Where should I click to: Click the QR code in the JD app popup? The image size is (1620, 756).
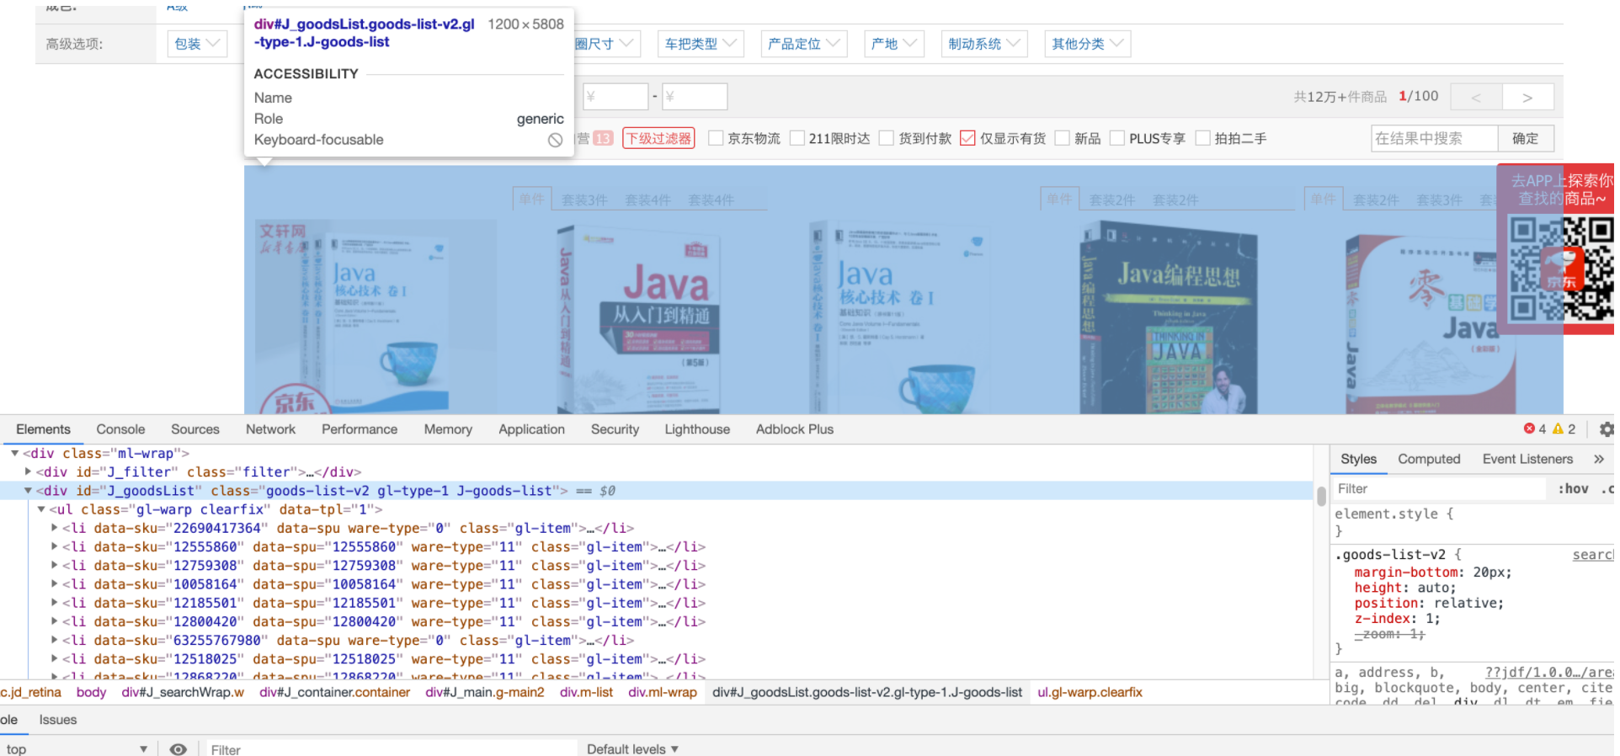coord(1561,269)
